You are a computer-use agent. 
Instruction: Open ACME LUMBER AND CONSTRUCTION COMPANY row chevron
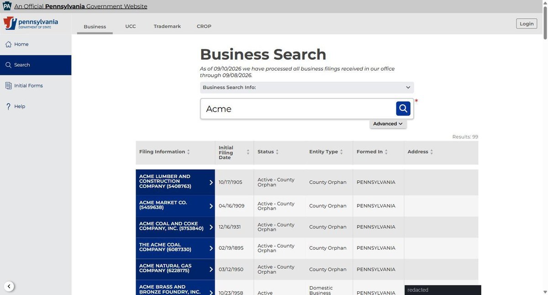[x=211, y=182]
